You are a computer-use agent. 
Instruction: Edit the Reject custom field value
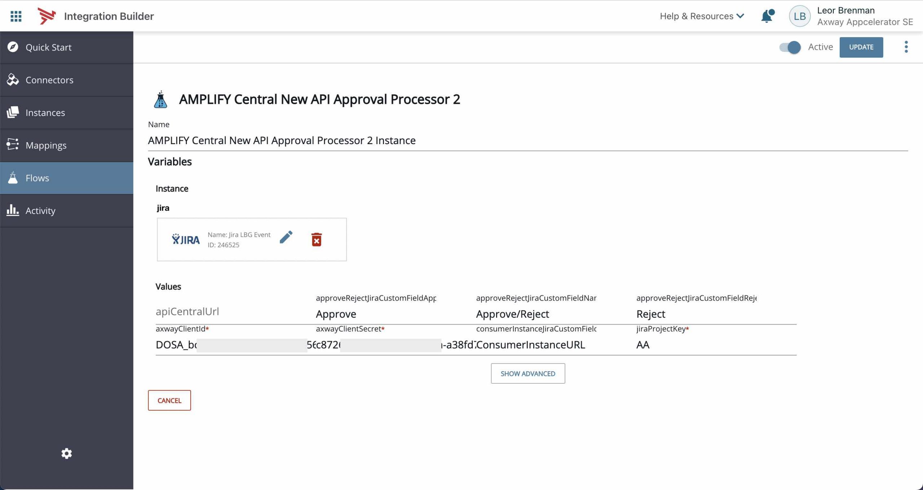click(x=716, y=314)
